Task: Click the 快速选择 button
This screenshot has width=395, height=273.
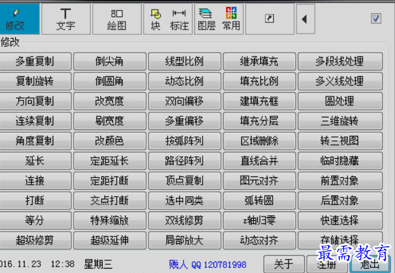Action: 340,220
